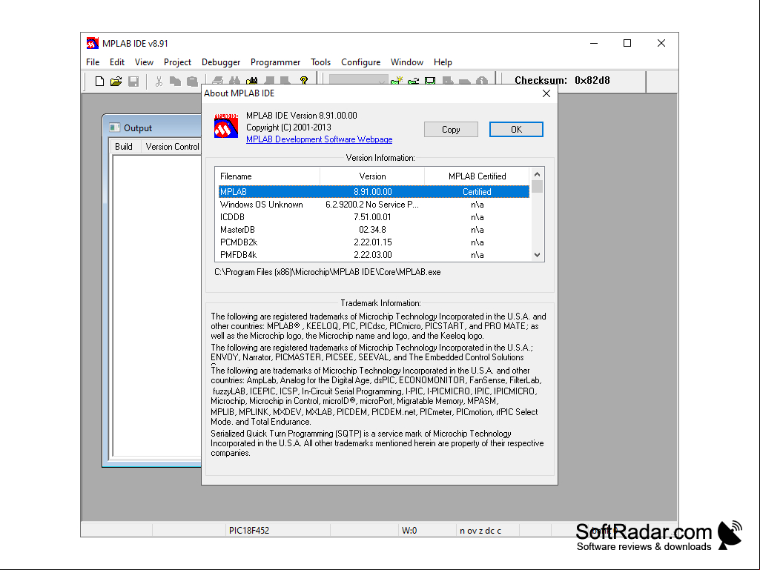The height and width of the screenshot is (570, 760).
Task: Open the File menu
Action: click(93, 62)
